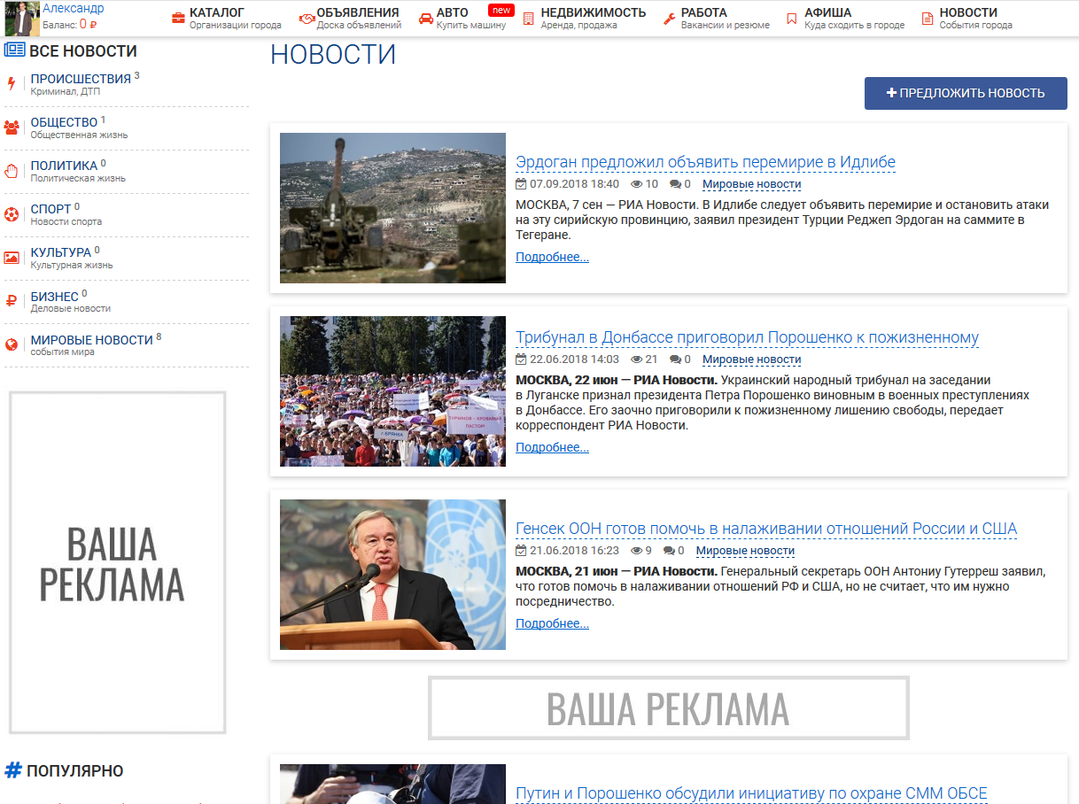Click the picture icon for Культура
1079x804 pixels.
pos(12,258)
